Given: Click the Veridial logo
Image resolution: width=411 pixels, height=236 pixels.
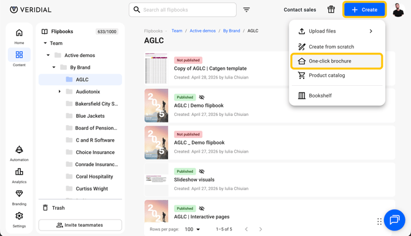Looking at the screenshot, I should tap(31, 10).
